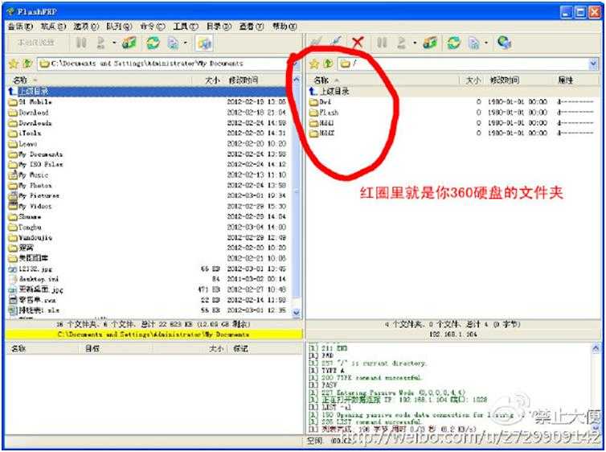Viewport: 606px width, 452px height.
Task: Open view dropdown arrow in left toolbar
Action: pos(186,43)
